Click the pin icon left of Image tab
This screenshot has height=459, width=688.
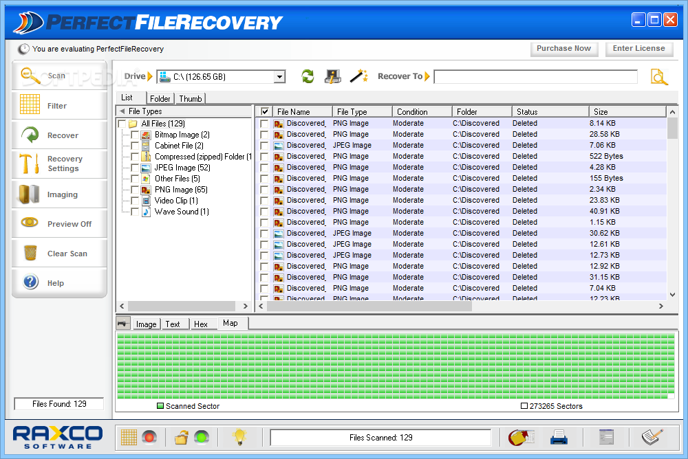[123, 324]
